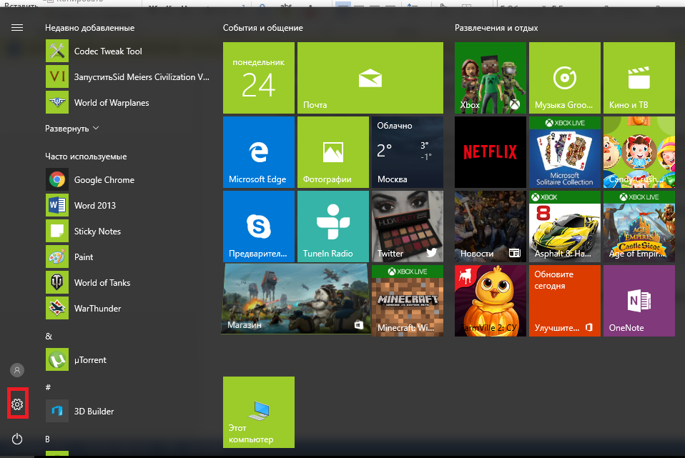Open the OneNote tile
The width and height of the screenshot is (685, 458).
point(639,300)
